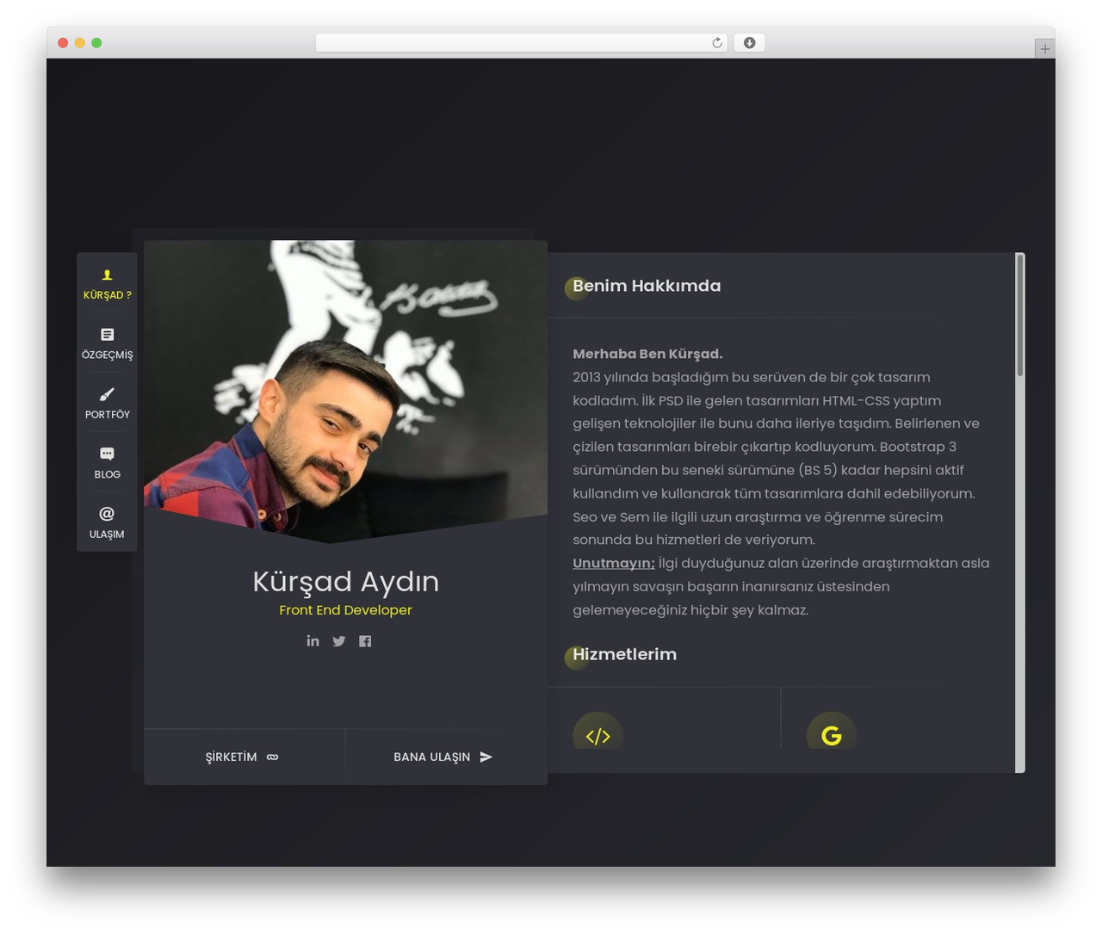Click the content panel scrollbar
This screenshot has height=933, width=1102.
(1020, 315)
